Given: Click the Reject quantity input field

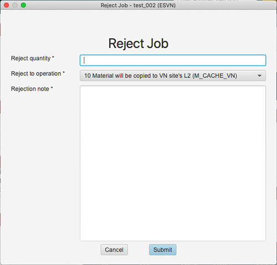Looking at the screenshot, I should pos(173,60).
